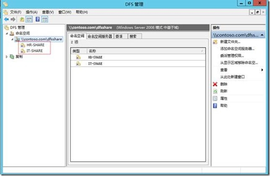Click 新建文件夹... action
Viewport: 270px width, 176px height.
230,42
